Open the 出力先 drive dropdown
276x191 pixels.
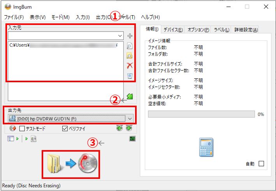tap(130, 118)
